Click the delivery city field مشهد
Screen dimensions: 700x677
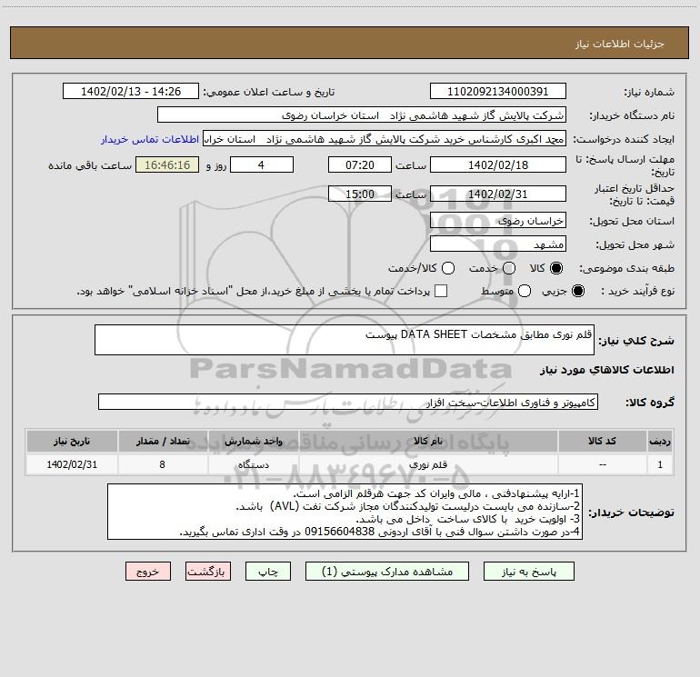(498, 244)
